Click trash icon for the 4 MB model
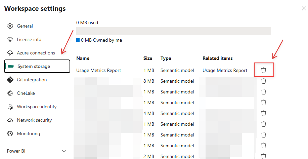Viewport: 308px width, 159px height. click(264, 113)
